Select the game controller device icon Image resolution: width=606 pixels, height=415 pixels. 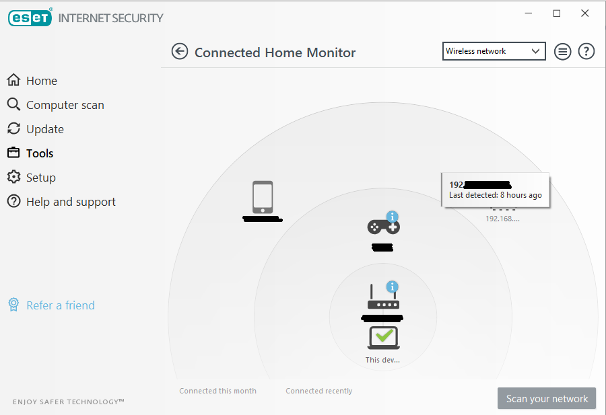click(383, 227)
